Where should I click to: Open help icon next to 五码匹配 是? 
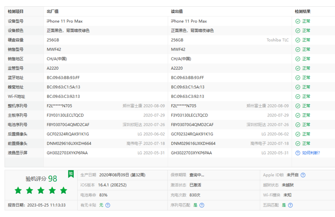tap(290, 205)
